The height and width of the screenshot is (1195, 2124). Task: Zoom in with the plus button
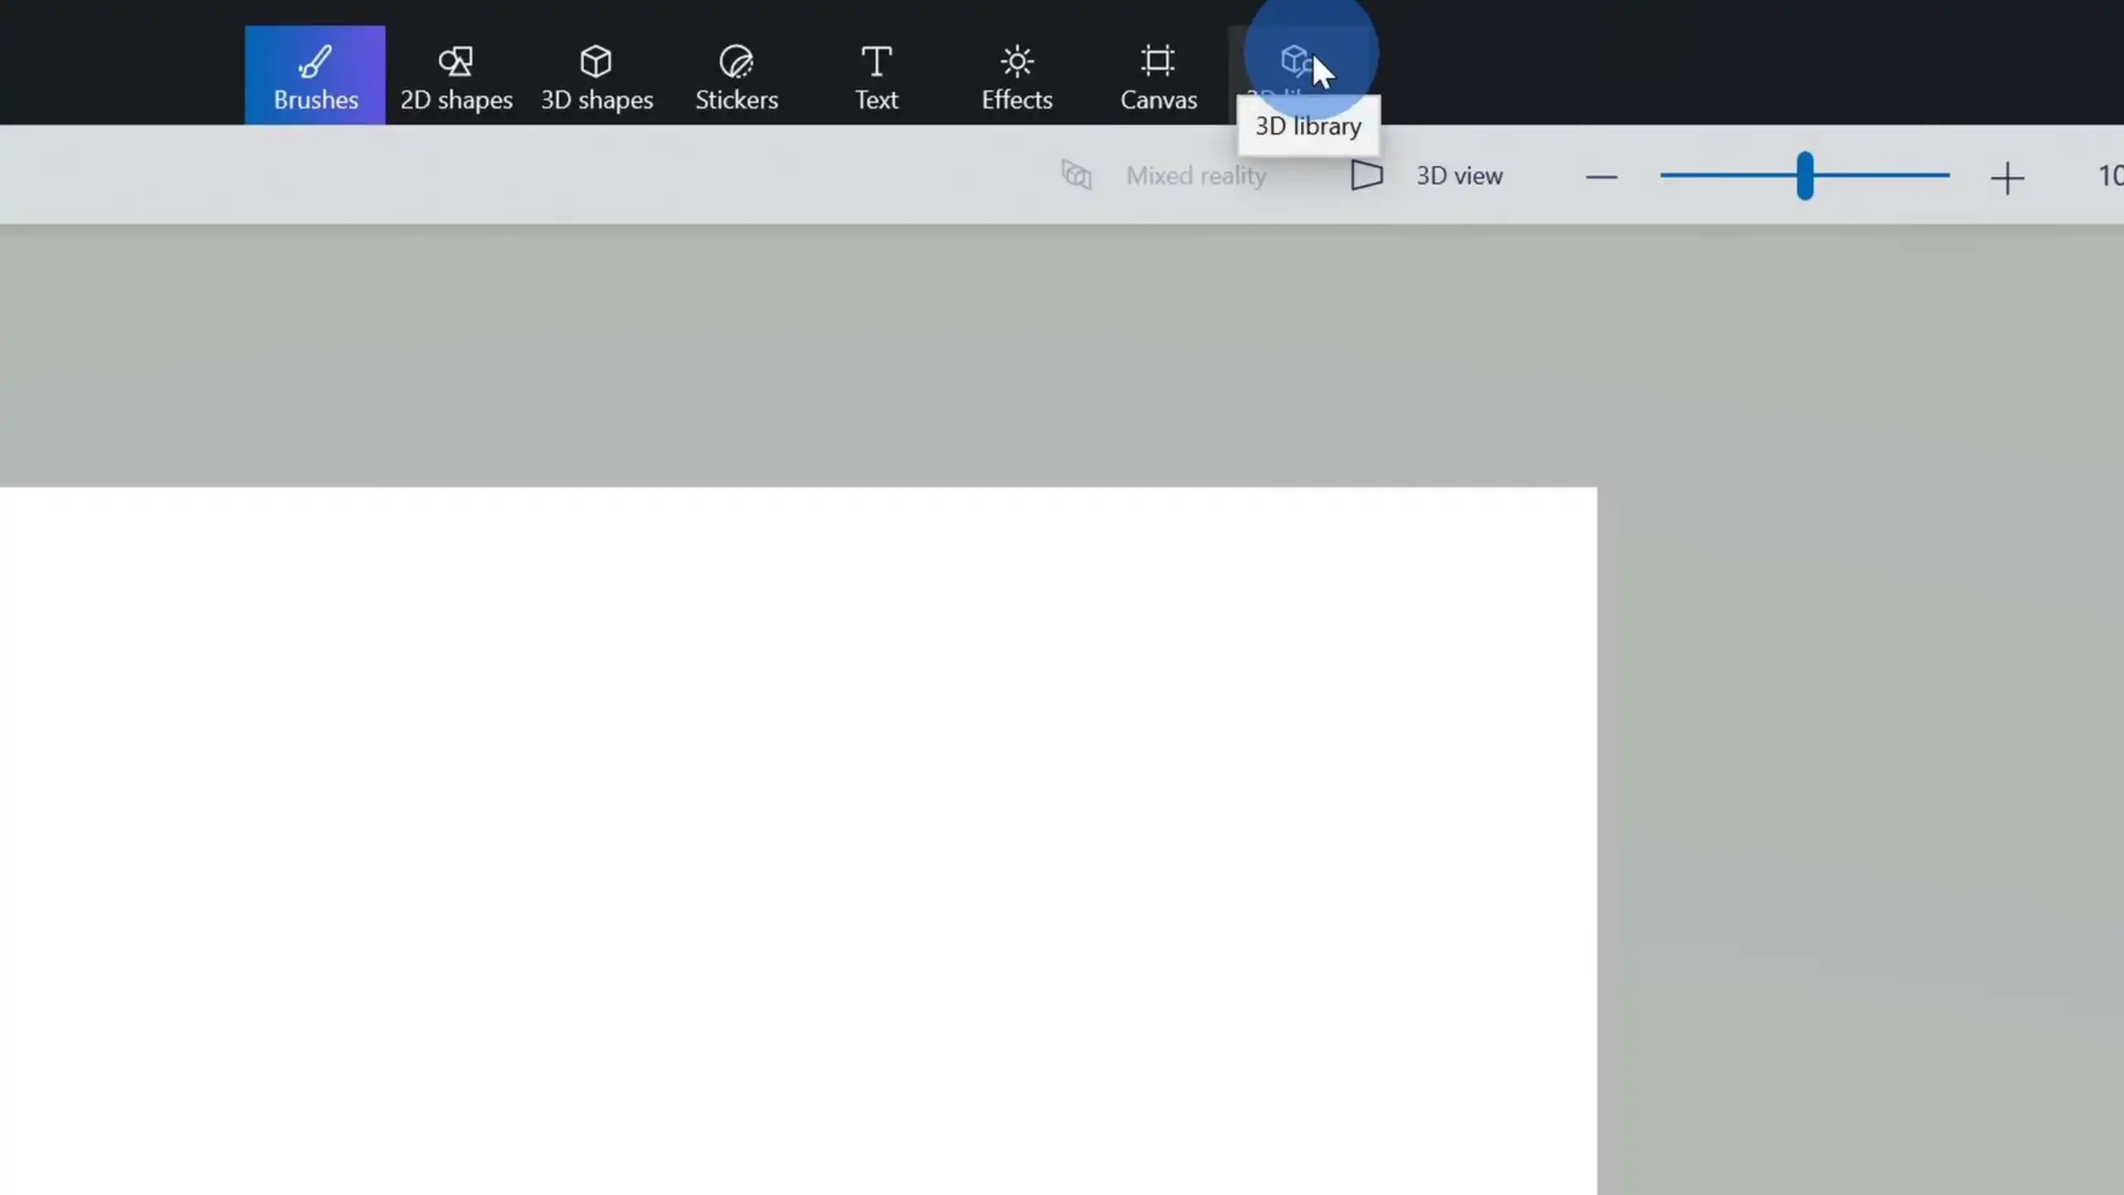click(2007, 178)
